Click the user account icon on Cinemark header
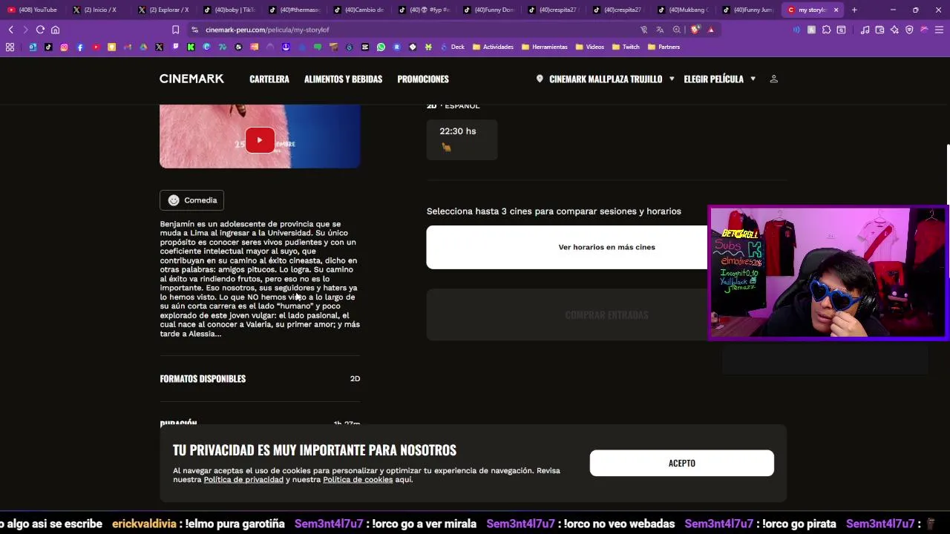The image size is (950, 534). [x=773, y=79]
